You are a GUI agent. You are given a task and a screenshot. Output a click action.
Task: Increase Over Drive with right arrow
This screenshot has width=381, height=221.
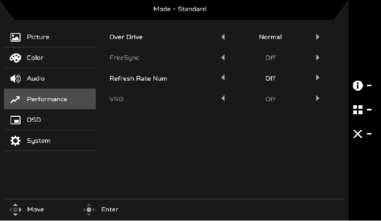[317, 37]
